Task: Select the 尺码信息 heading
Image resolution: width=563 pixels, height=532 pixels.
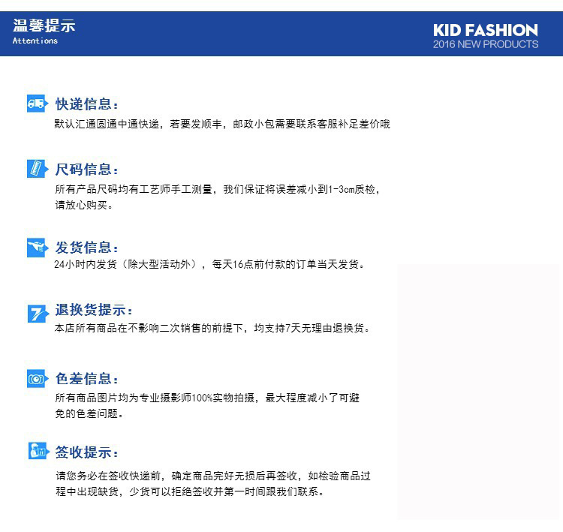Action: (86, 169)
